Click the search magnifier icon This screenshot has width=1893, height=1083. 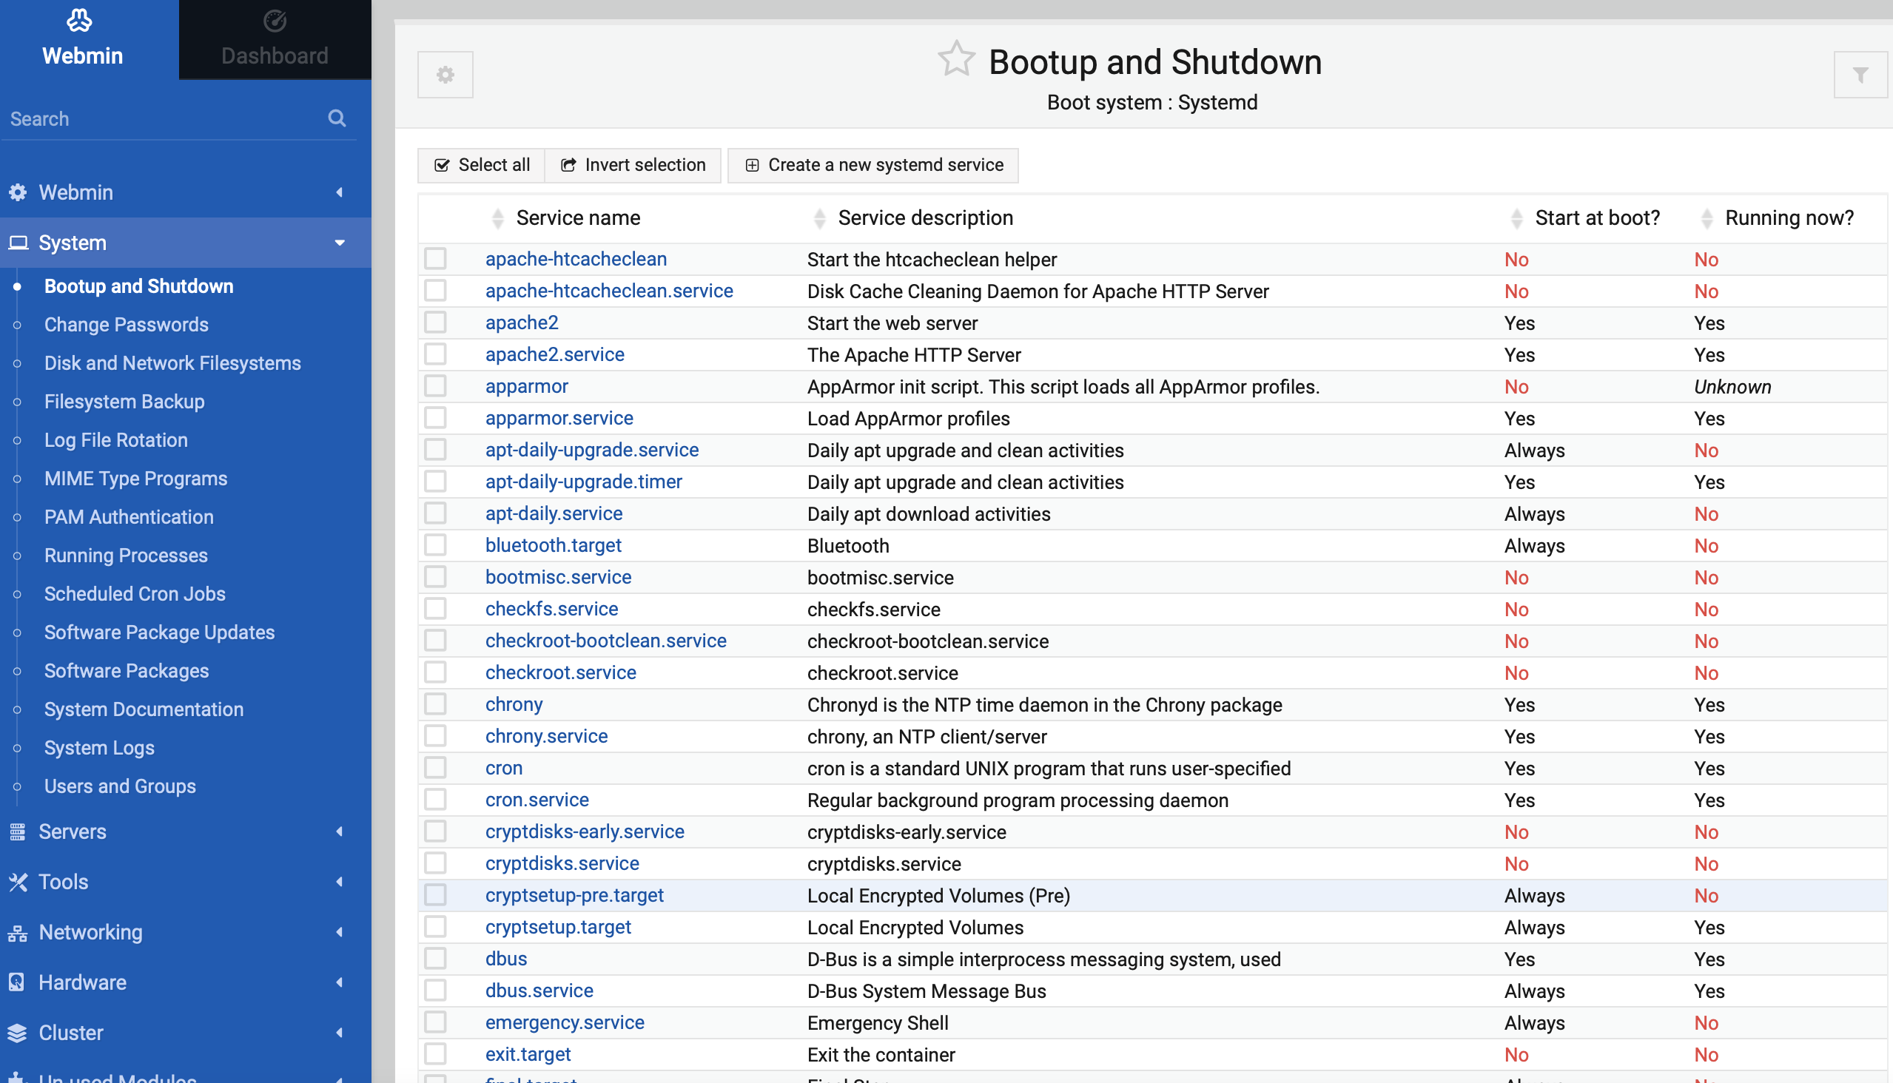tap(337, 118)
